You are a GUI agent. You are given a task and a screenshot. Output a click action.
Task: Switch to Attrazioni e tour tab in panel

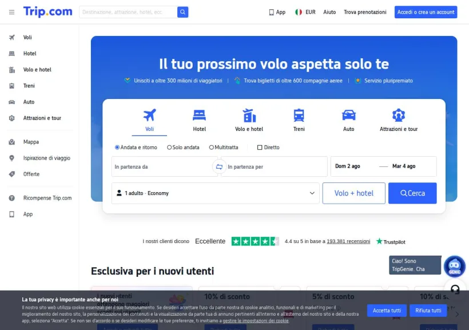pyautogui.click(x=399, y=121)
